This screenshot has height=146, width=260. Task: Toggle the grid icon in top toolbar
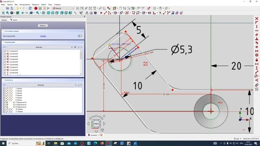[154, 8]
